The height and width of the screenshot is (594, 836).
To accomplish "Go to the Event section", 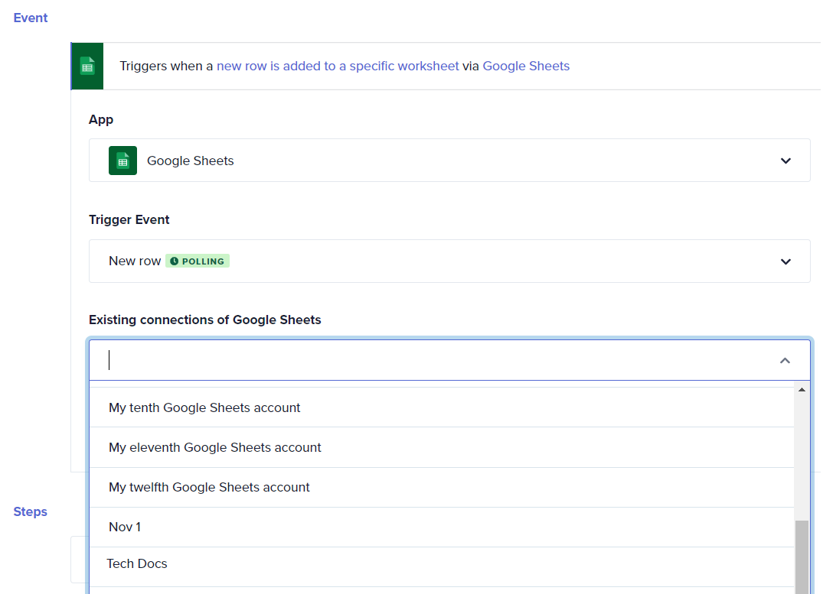I will coord(31,18).
